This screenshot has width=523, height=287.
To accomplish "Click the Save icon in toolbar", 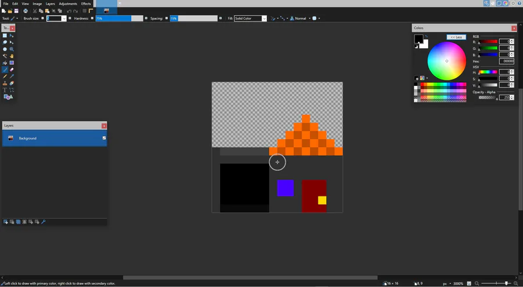I will coord(16,11).
